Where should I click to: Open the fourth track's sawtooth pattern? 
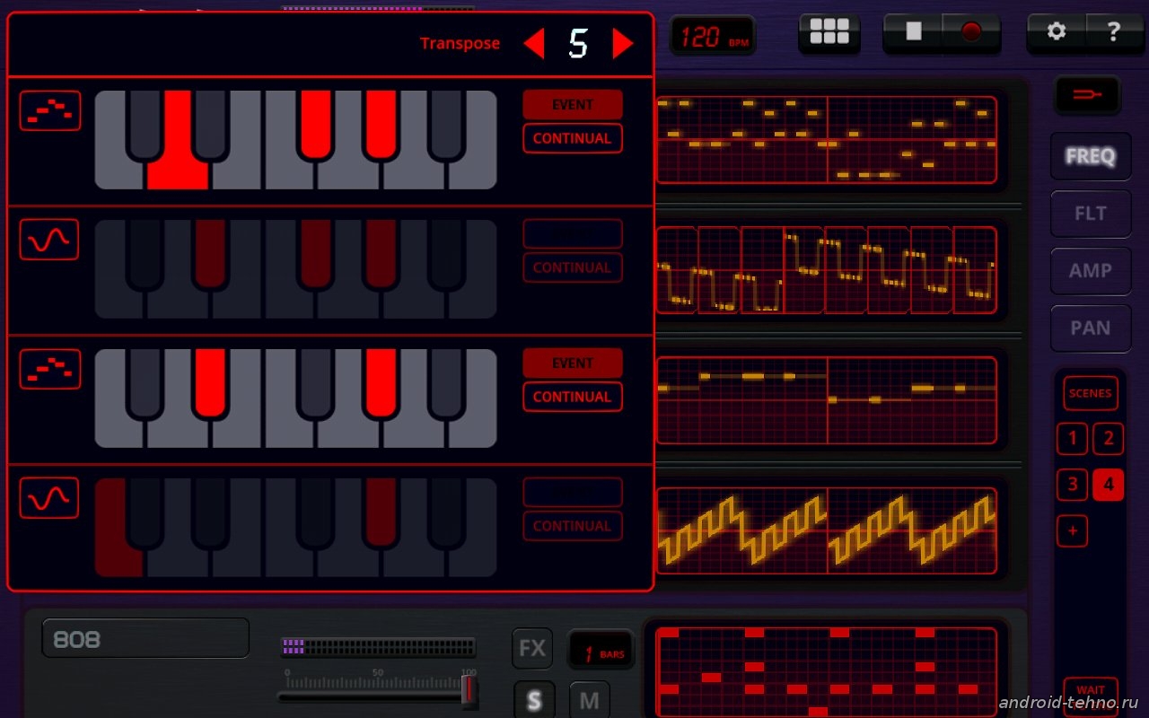point(827,530)
